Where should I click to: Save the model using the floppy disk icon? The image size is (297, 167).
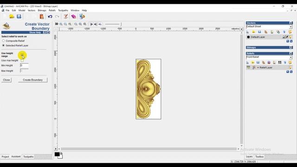19,17
